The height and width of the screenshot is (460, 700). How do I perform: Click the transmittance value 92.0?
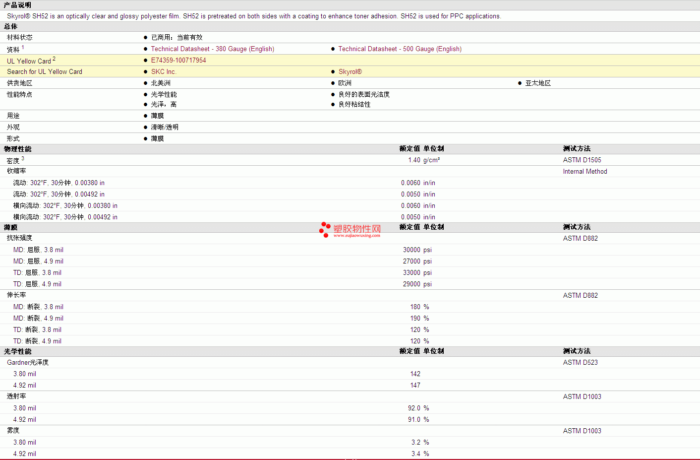[x=414, y=408]
